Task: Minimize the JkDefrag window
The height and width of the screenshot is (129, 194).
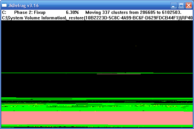Action: coord(174,5)
